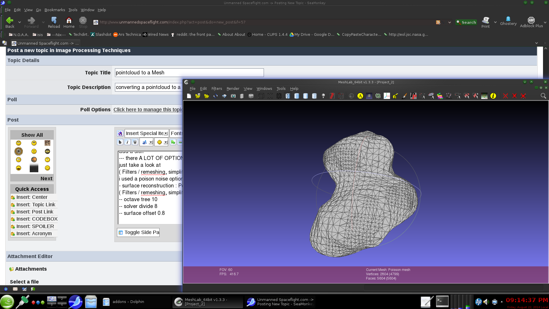The height and width of the screenshot is (309, 549).
Task: Expand Print options dropdown arrow
Action: click(x=495, y=22)
